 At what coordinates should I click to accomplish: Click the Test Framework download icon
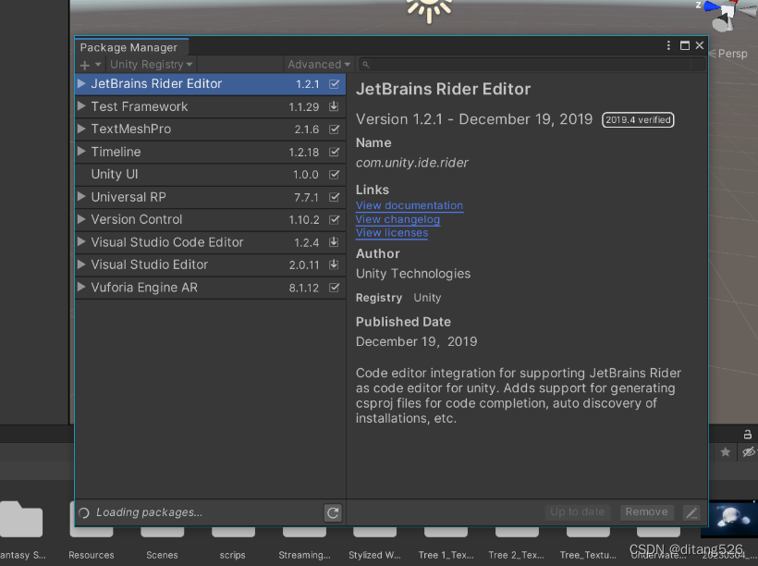(334, 106)
